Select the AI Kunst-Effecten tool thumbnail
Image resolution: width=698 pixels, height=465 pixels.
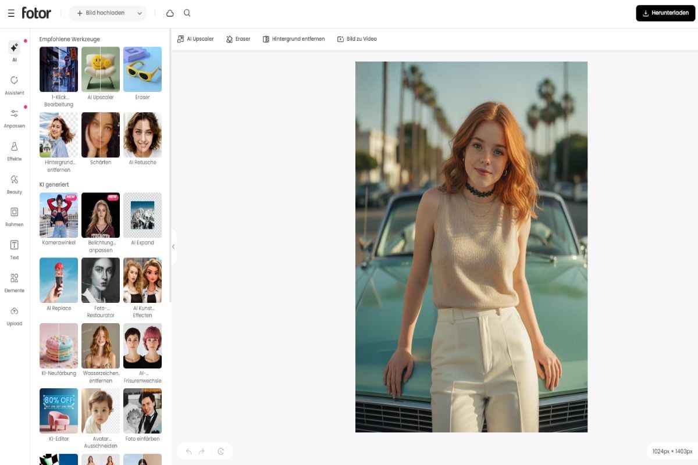[x=143, y=280]
